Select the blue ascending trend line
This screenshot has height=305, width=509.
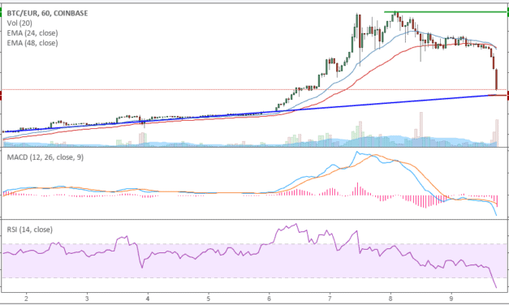pyautogui.click(x=249, y=114)
